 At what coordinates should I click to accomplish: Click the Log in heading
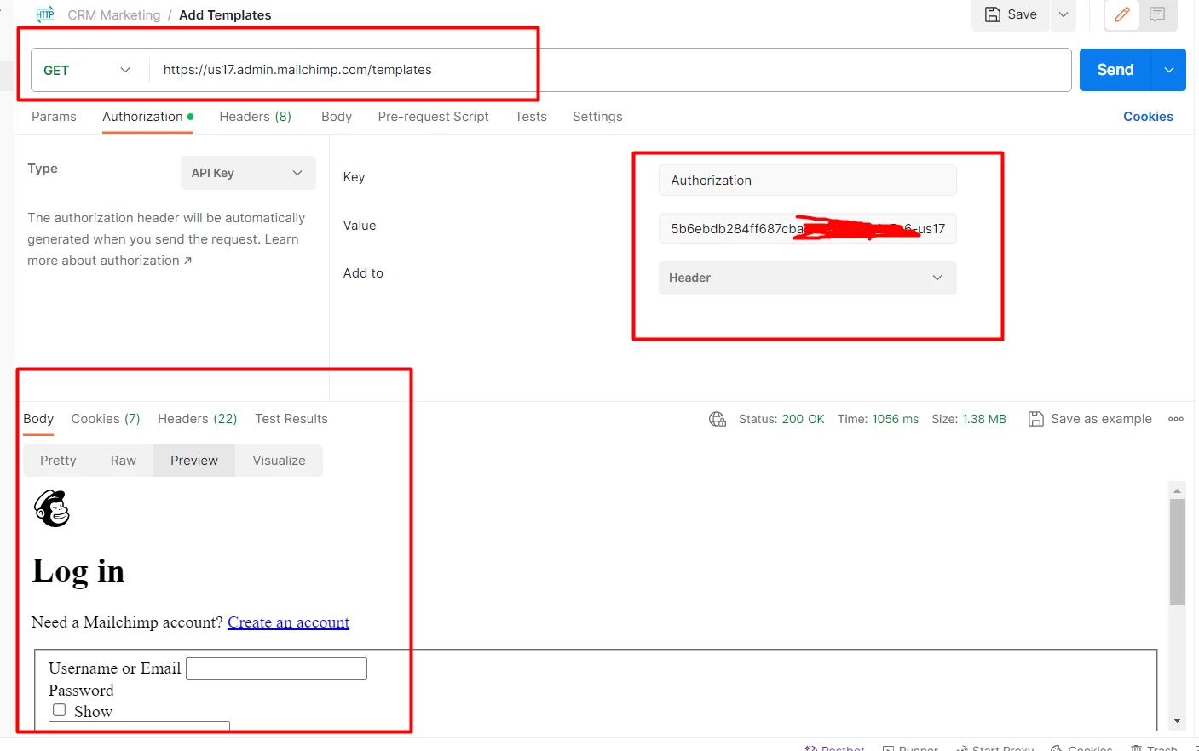(78, 570)
